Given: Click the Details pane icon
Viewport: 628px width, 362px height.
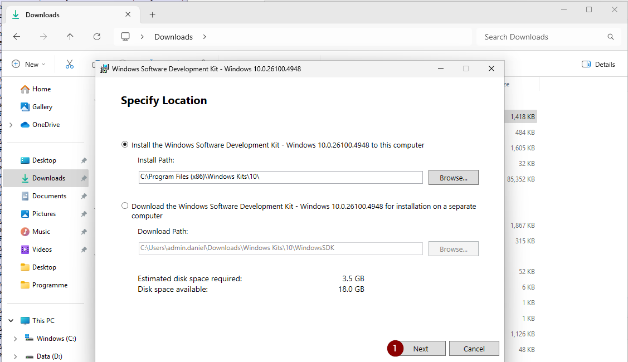Looking at the screenshot, I should 586,64.
